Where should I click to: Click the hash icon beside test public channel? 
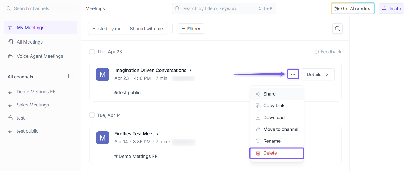10,131
